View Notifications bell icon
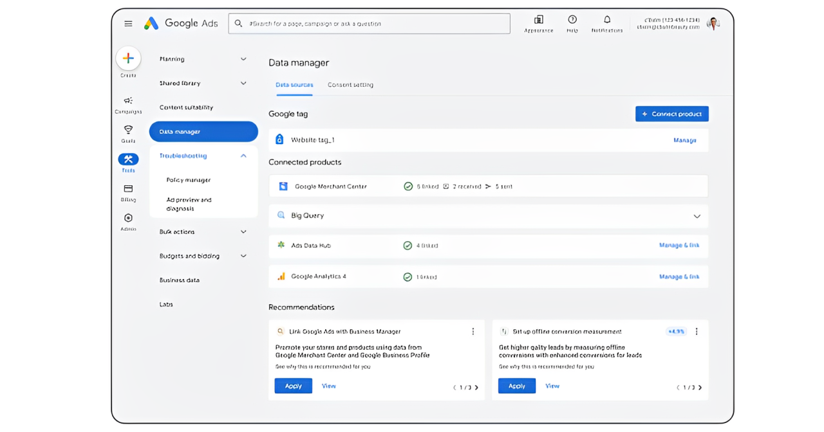This screenshot has height=432, width=824. pyautogui.click(x=606, y=21)
